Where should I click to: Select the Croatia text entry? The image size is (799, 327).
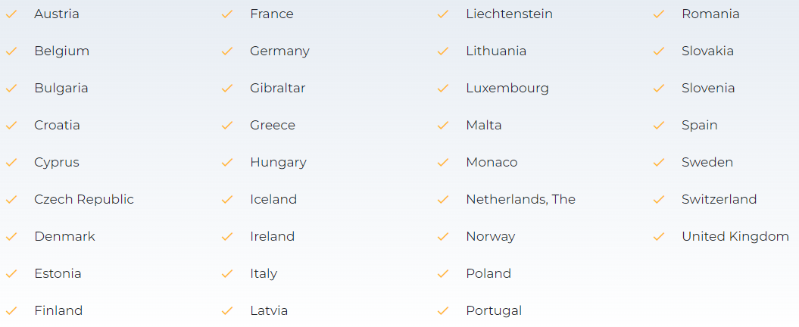pyautogui.click(x=57, y=126)
